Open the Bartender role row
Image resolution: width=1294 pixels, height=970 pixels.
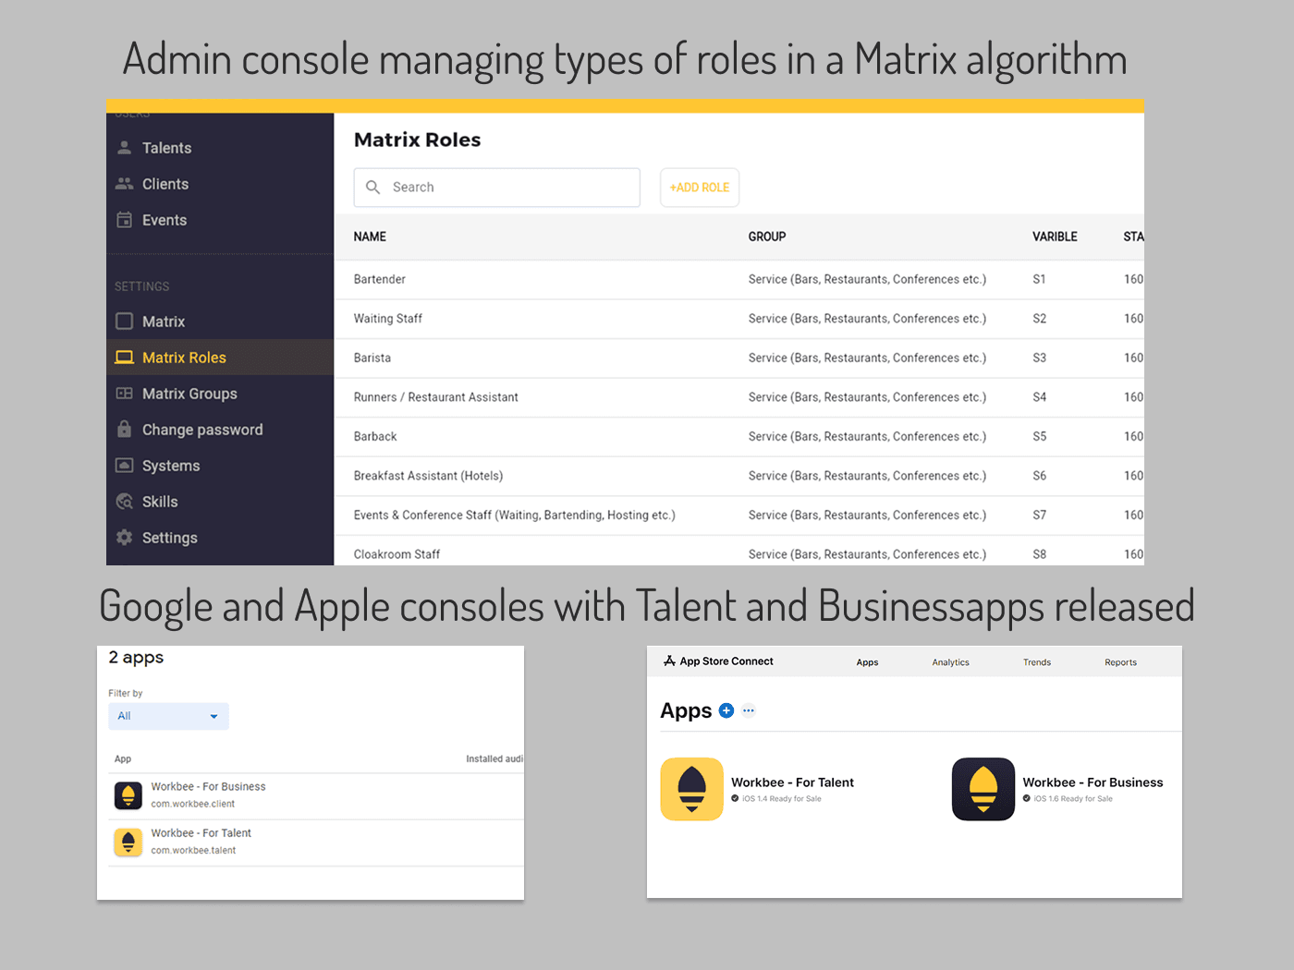tap(380, 279)
